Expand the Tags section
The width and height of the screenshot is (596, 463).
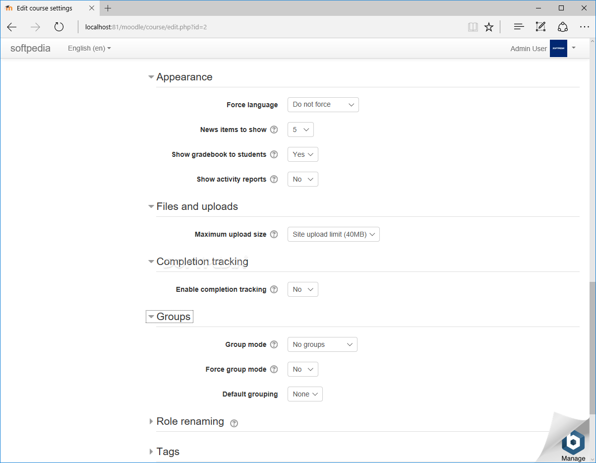tap(164, 452)
